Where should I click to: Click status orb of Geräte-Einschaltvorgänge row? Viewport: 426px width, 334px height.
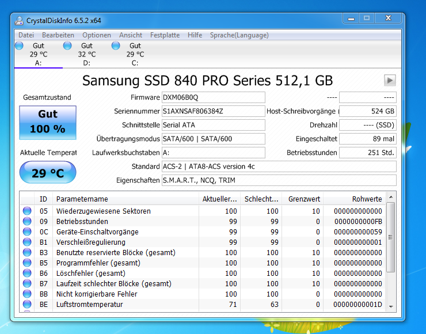click(x=27, y=231)
